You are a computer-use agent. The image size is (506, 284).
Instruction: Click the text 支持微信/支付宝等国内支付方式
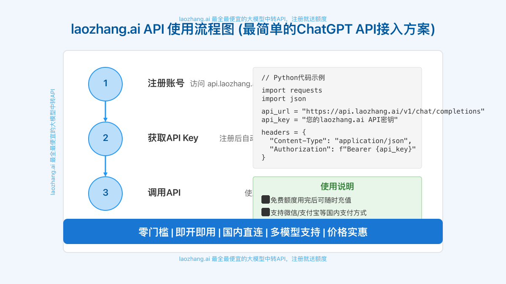pos(318,213)
